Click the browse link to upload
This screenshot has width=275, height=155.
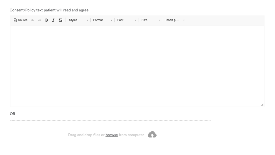coord(112,135)
